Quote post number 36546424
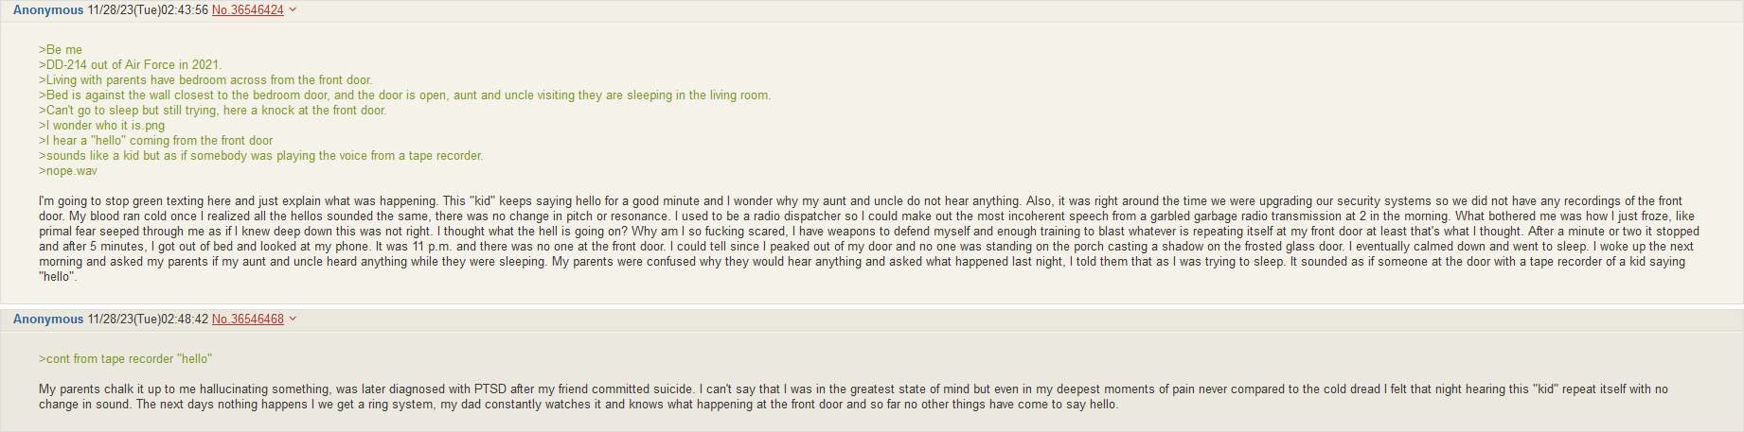 [x=257, y=10]
